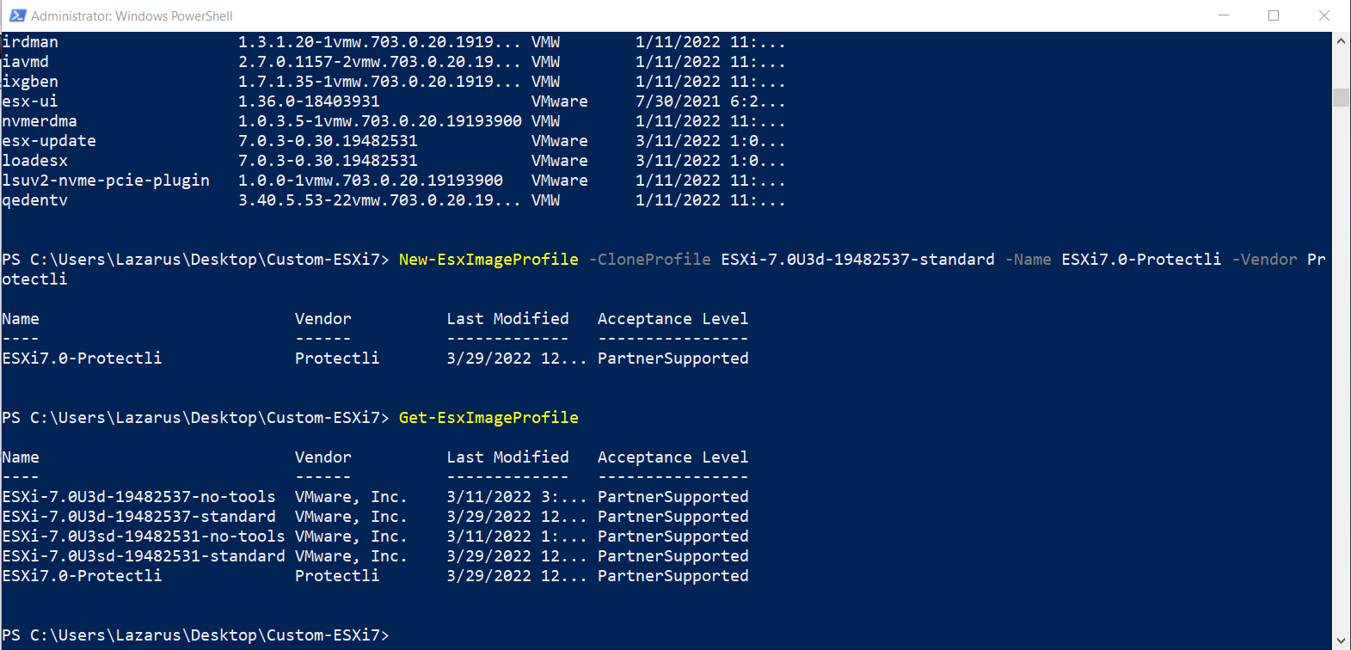
Task: Click the ESXi-7.0U3sd-19482531-standard profile name
Action: click(144, 556)
